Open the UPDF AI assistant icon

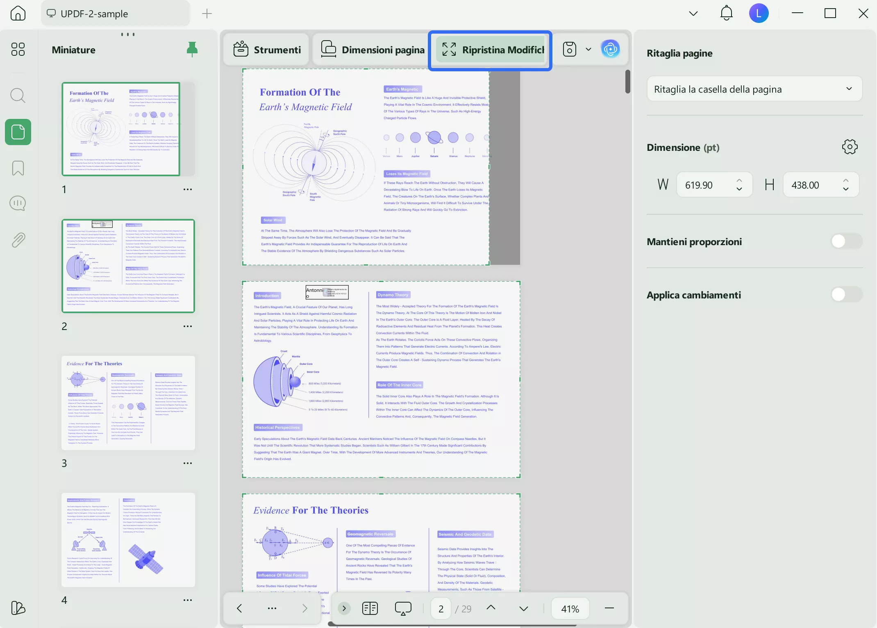pyautogui.click(x=610, y=49)
